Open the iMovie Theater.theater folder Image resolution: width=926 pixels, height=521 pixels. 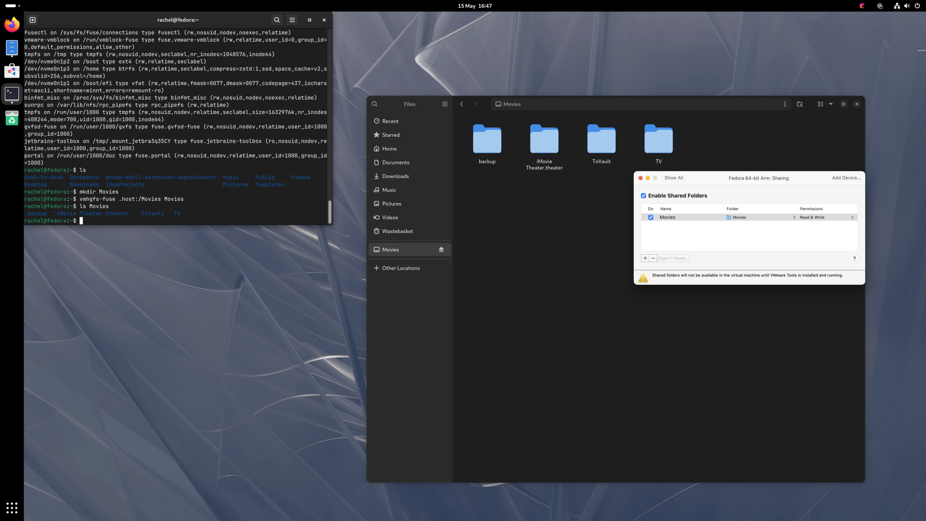point(544,140)
